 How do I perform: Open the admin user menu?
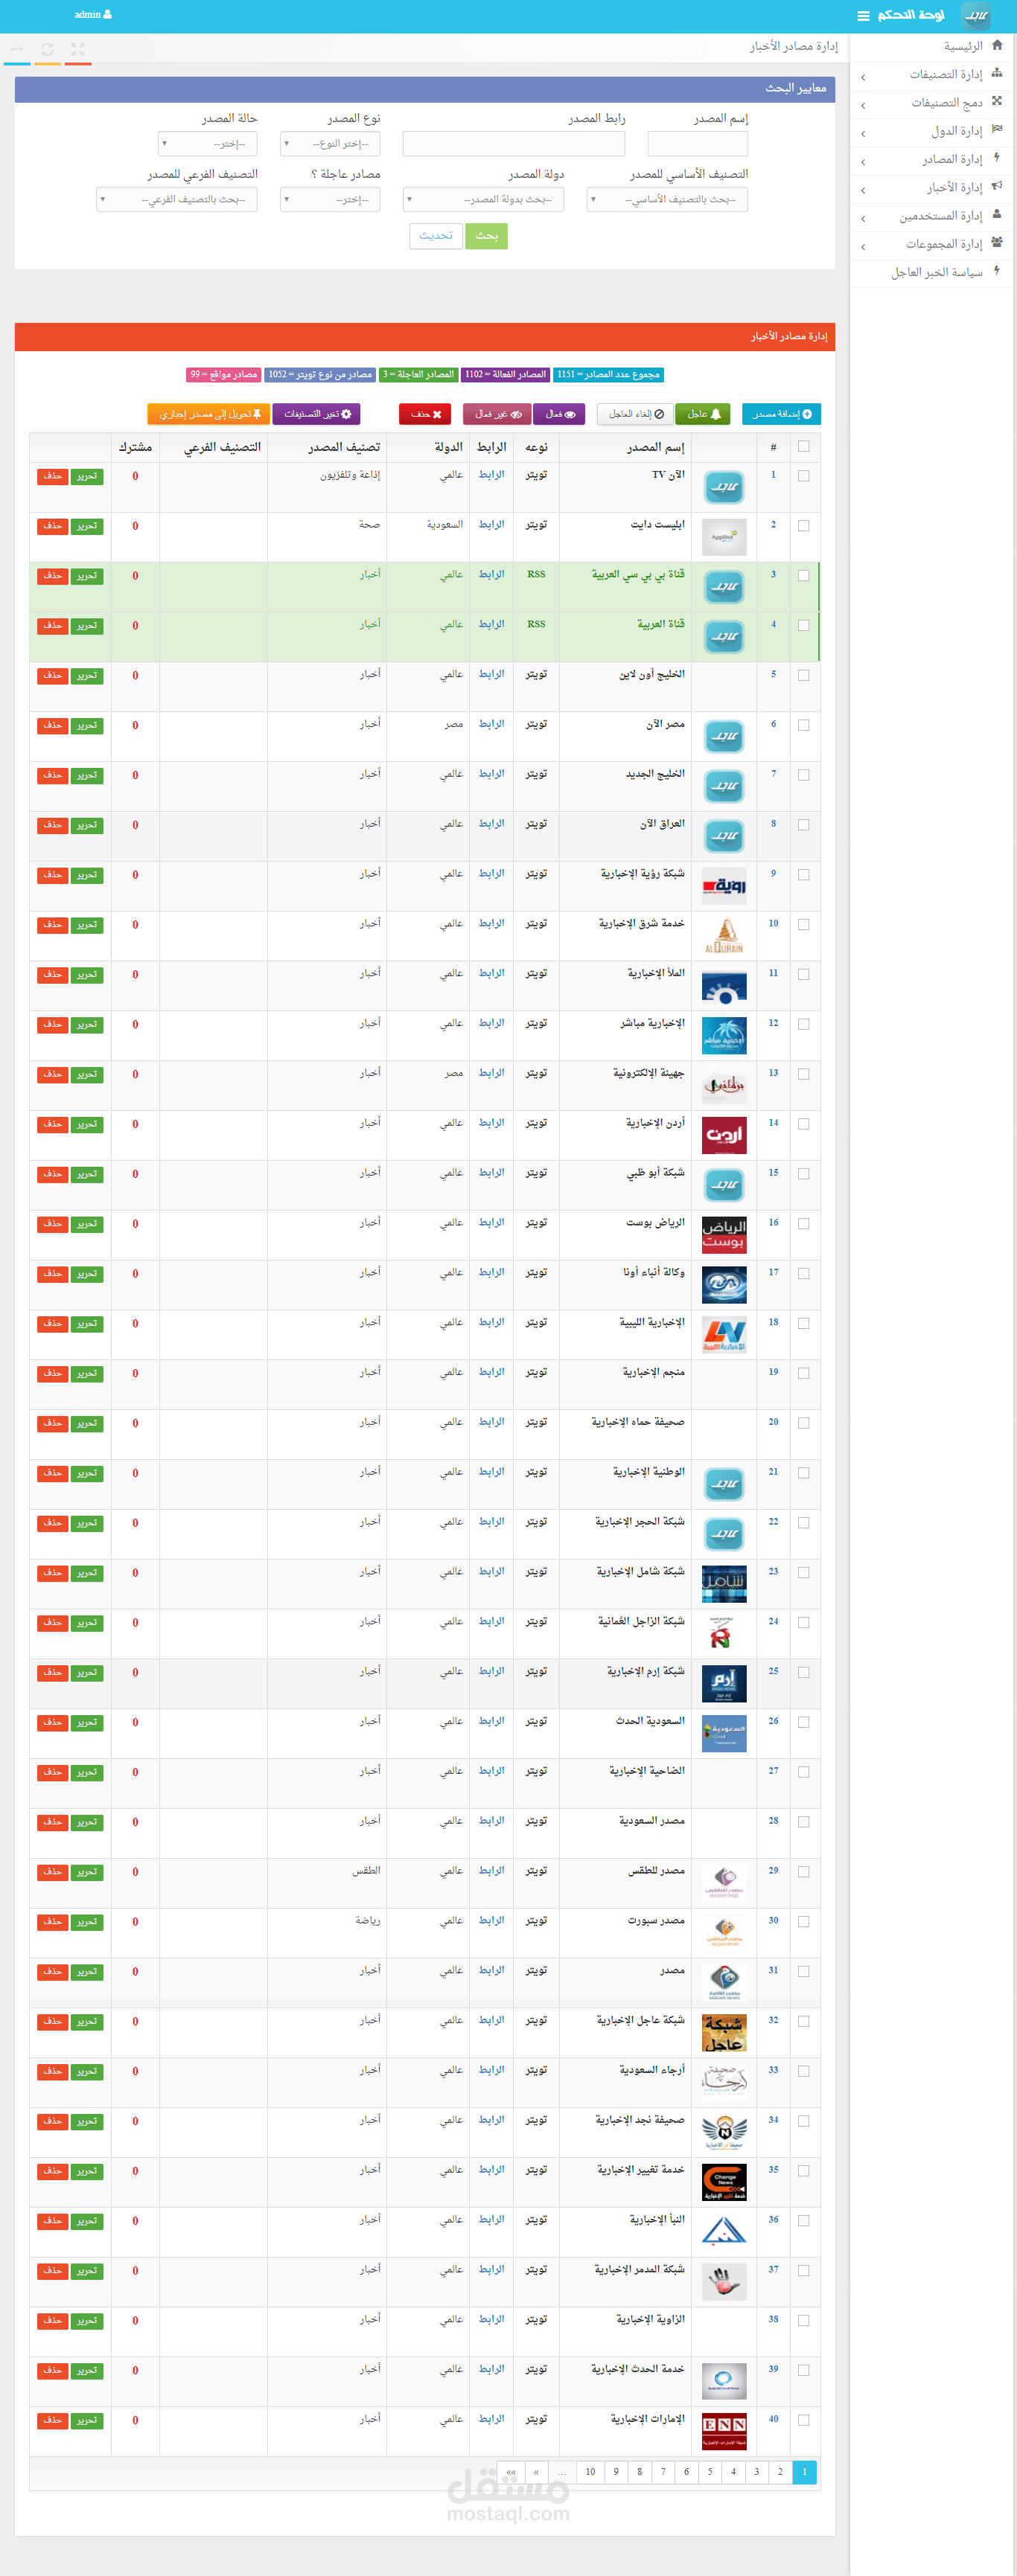pos(93,15)
